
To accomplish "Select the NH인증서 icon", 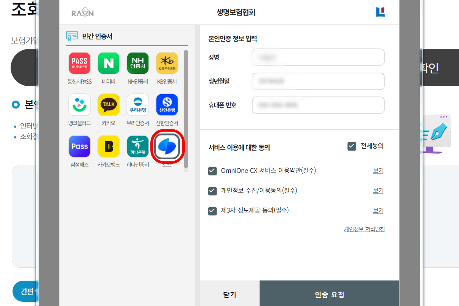I will click(138, 63).
